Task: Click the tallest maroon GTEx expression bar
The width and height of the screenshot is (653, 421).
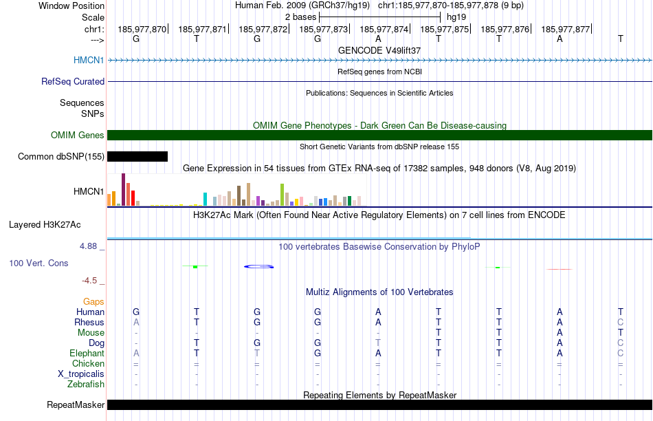Action: click(x=123, y=190)
